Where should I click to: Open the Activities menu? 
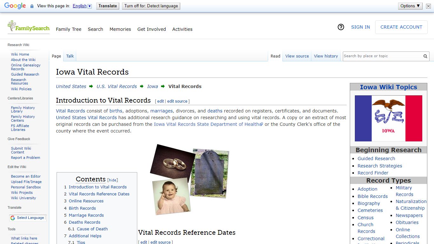click(182, 29)
